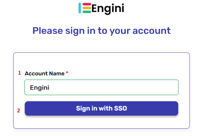The width and height of the screenshot is (203, 137).
Task: Click the word 'SSO' on the button
Action: tap(120, 108)
